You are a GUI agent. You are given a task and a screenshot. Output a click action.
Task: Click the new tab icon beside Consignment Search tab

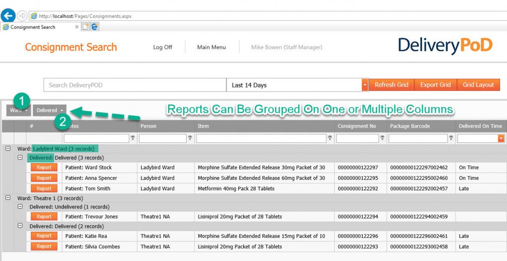point(85,27)
